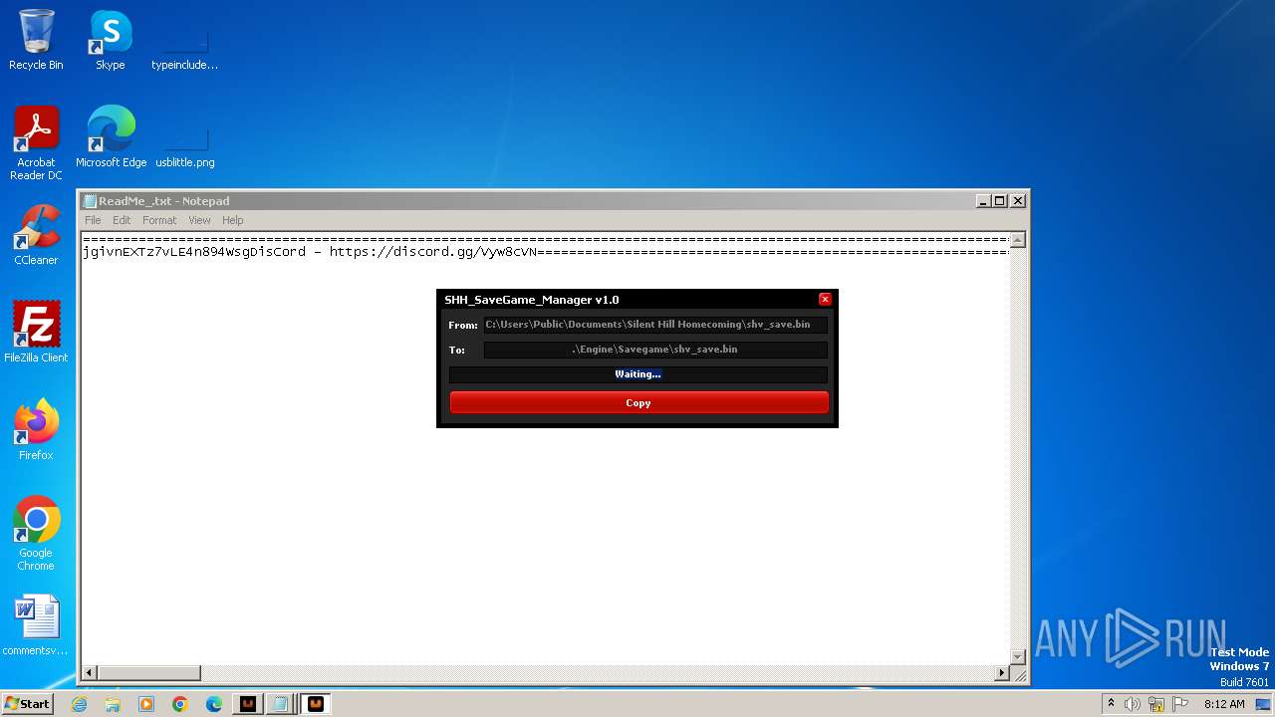1275x717 pixels.
Task: Open Notepad's Format menu
Action: tap(159, 220)
